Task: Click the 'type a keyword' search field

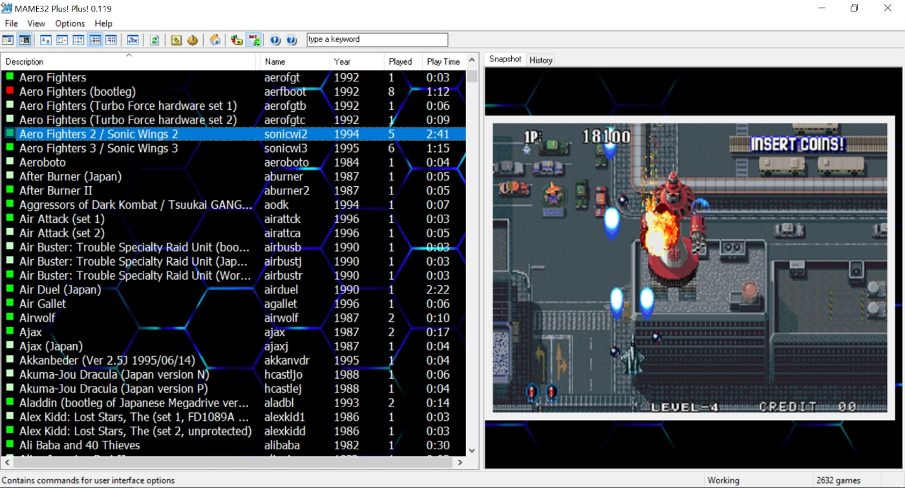Action: (377, 39)
